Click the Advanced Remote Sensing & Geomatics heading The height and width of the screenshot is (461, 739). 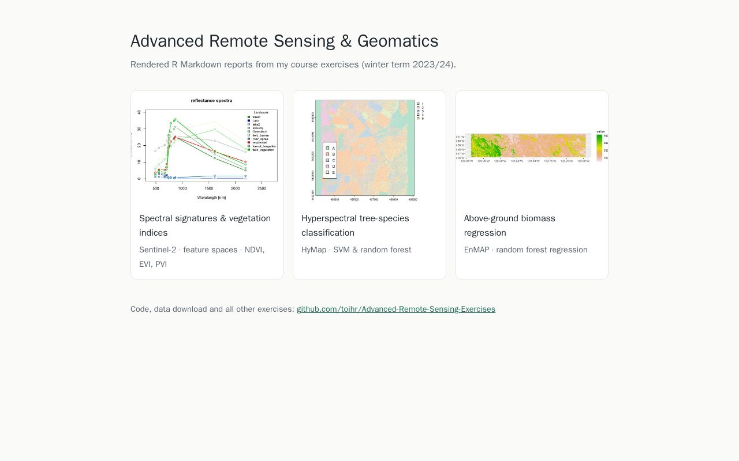pos(284,41)
